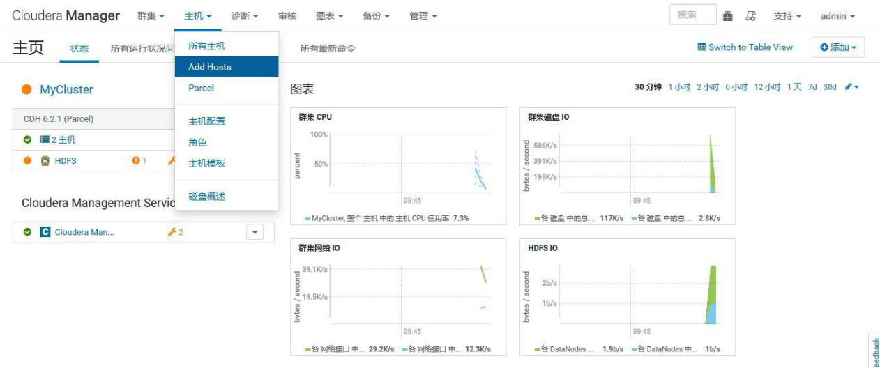Set chart time range to 7d

tap(812, 87)
